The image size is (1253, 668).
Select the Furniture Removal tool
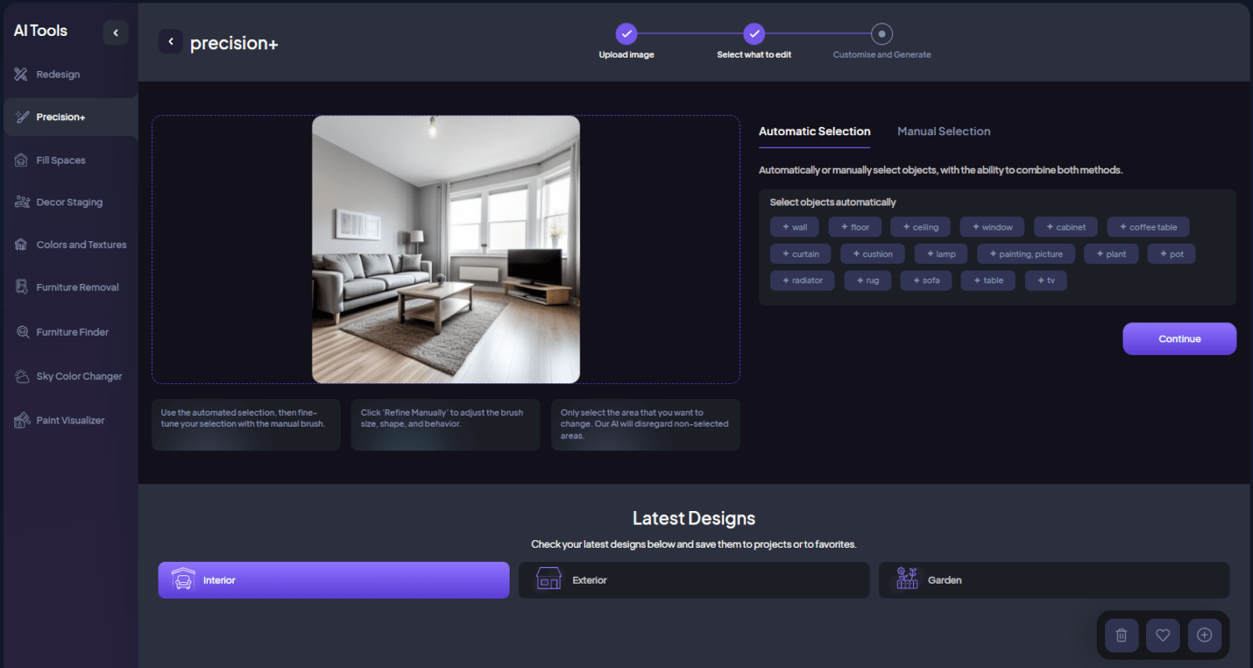click(x=77, y=287)
